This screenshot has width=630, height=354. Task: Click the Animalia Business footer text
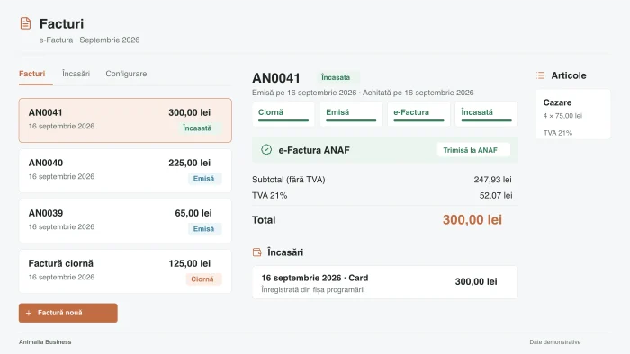click(x=45, y=342)
